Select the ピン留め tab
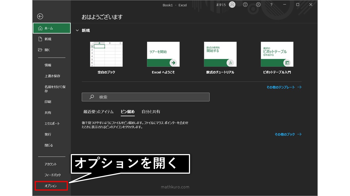The width and height of the screenshot is (350, 196). (127, 112)
